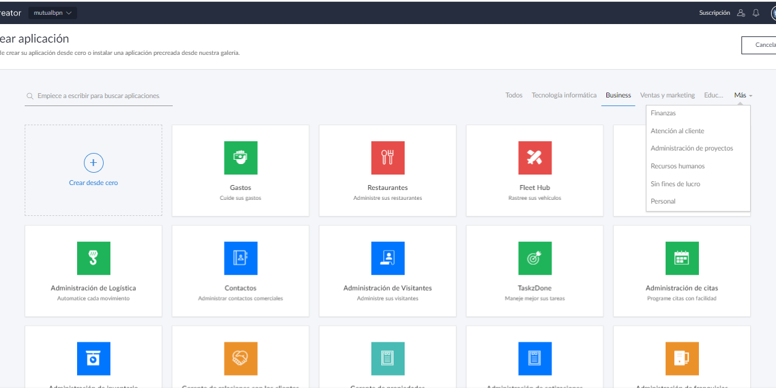Screen dimensions: 776x388
Task: Switch to the Ventas y marketing tab
Action: click(x=667, y=95)
